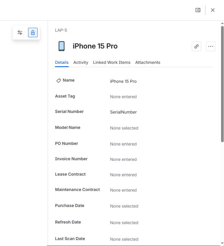Click the Last Scan Date label
Screen dimensions: 224x246
tap(70, 239)
